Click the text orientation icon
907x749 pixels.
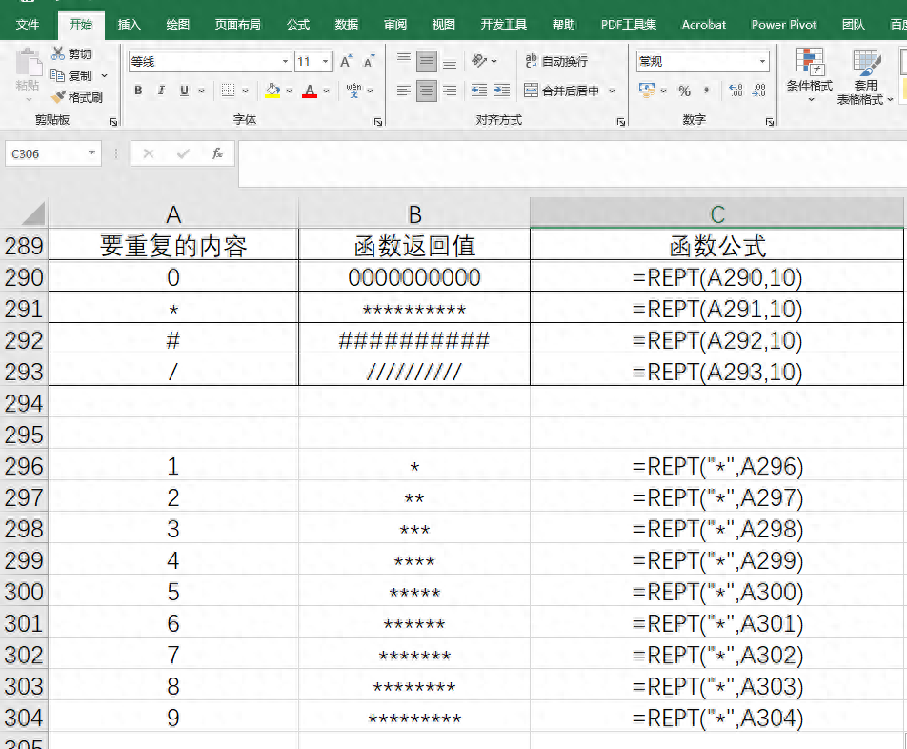479,61
